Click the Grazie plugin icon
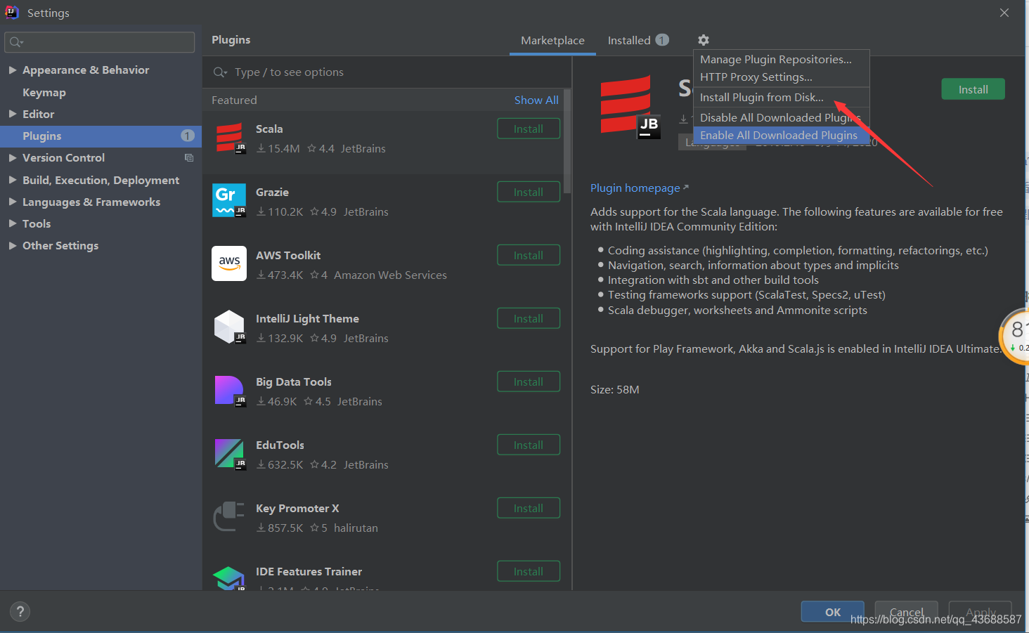 229,200
